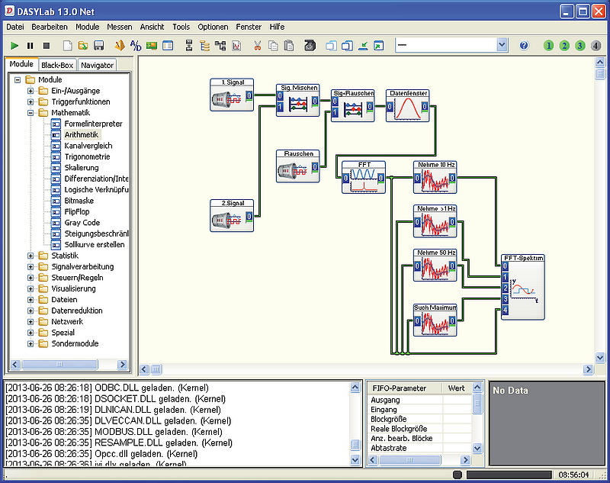Expand the Signalverarbeitung folder
This screenshot has height=483, width=610.
[x=30, y=266]
